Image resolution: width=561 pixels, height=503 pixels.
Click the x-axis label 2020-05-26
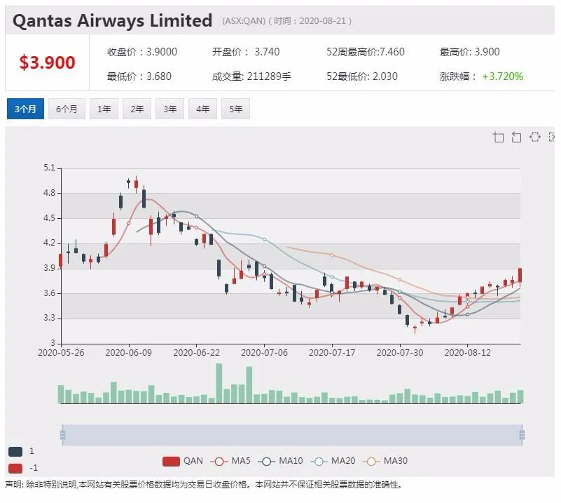pos(61,353)
